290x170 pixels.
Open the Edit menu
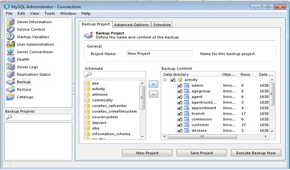click(21, 14)
